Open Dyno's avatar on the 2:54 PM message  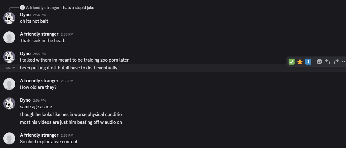[9, 18]
